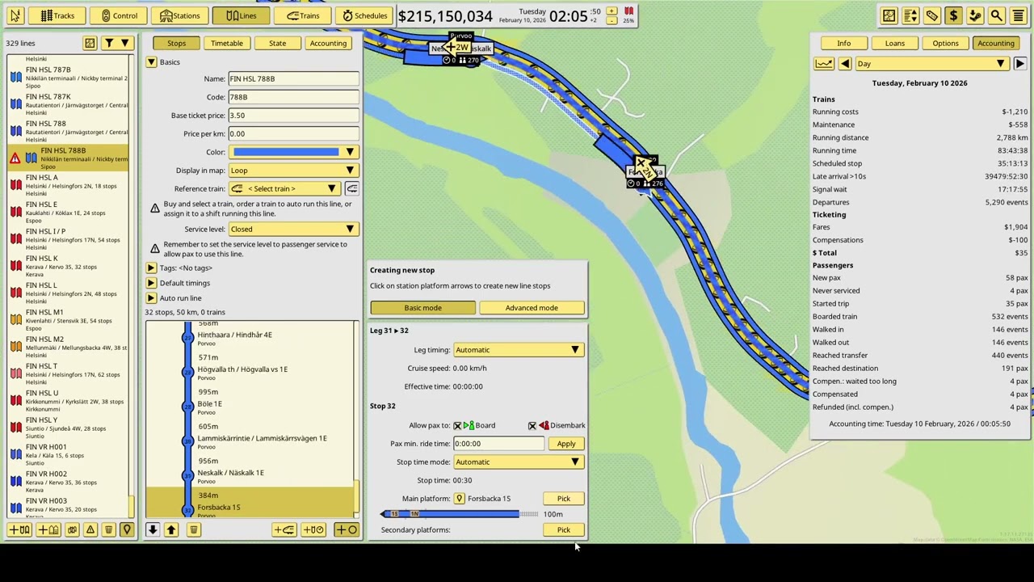Viewport: 1034px width, 582px height.
Task: Delete selected line with trash icon under lines list
Action: 108,529
